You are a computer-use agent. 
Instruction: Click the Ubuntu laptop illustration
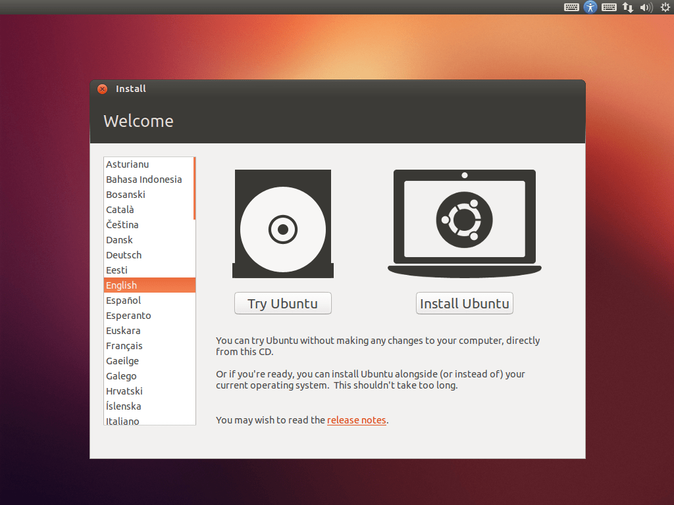[464, 222]
